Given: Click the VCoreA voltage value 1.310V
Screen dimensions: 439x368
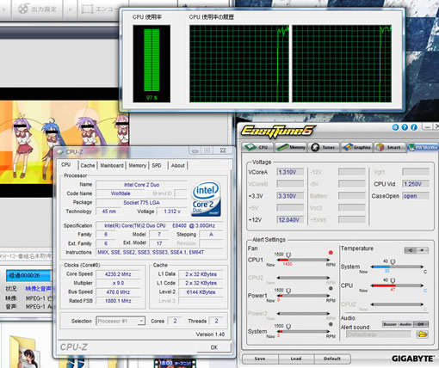Looking at the screenshot, I should [290, 172].
